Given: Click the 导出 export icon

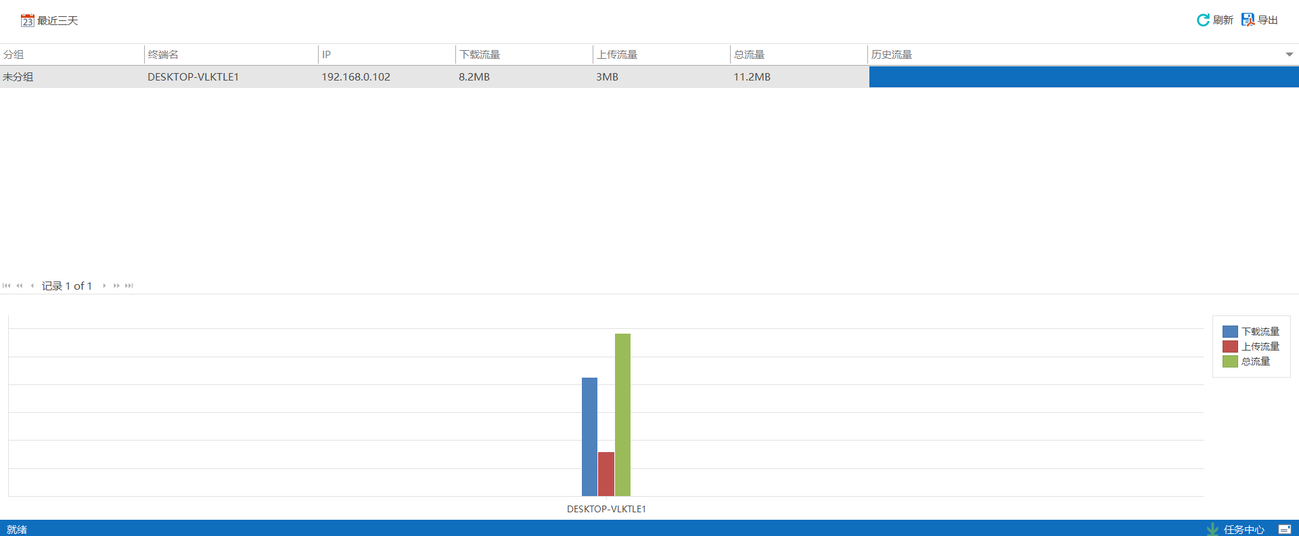Looking at the screenshot, I should click(1248, 20).
